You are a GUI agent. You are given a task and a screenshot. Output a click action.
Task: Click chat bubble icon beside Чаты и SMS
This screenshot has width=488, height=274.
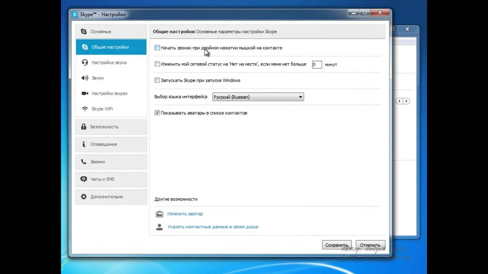point(83,179)
